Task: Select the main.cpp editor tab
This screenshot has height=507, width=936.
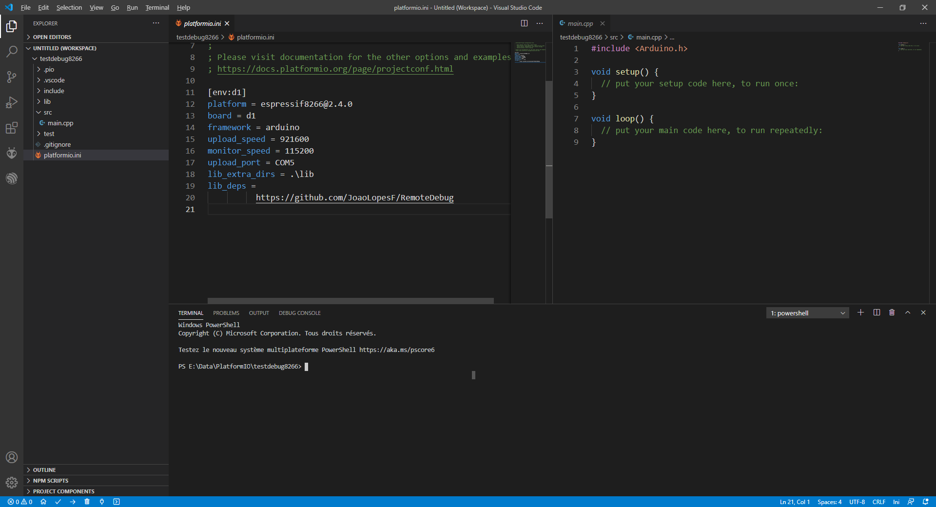Action: coord(580,23)
